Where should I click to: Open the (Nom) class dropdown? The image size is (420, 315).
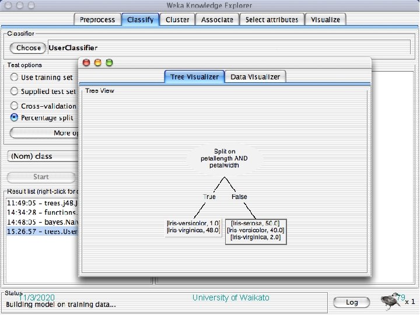tap(43, 156)
